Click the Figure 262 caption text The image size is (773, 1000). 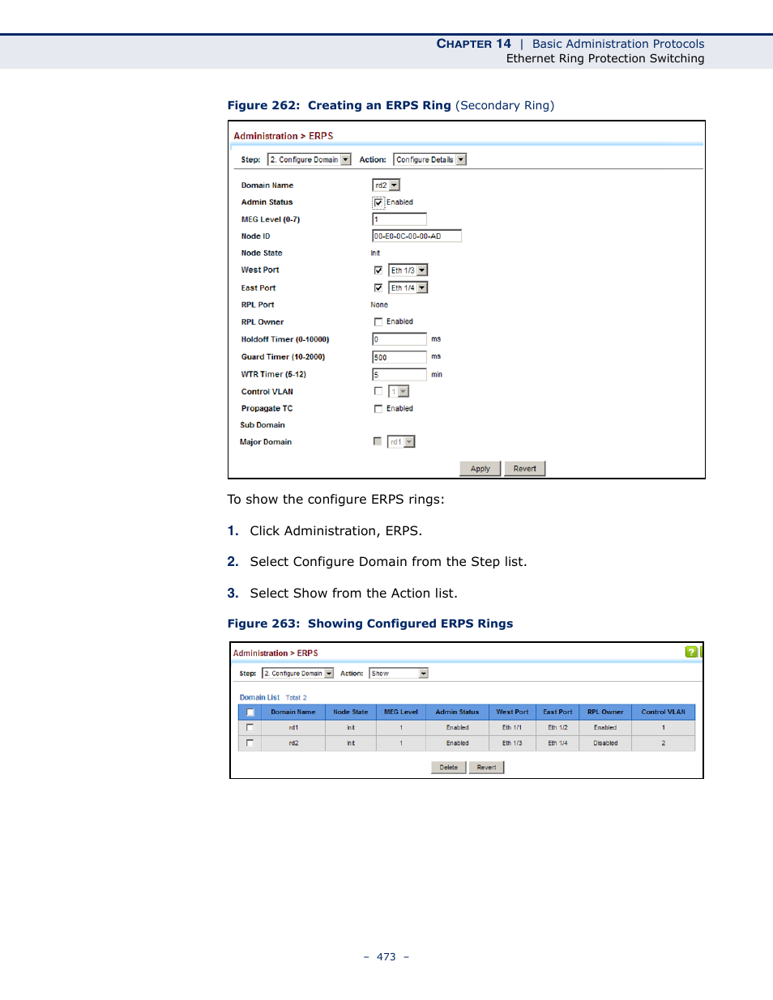[x=391, y=105]
